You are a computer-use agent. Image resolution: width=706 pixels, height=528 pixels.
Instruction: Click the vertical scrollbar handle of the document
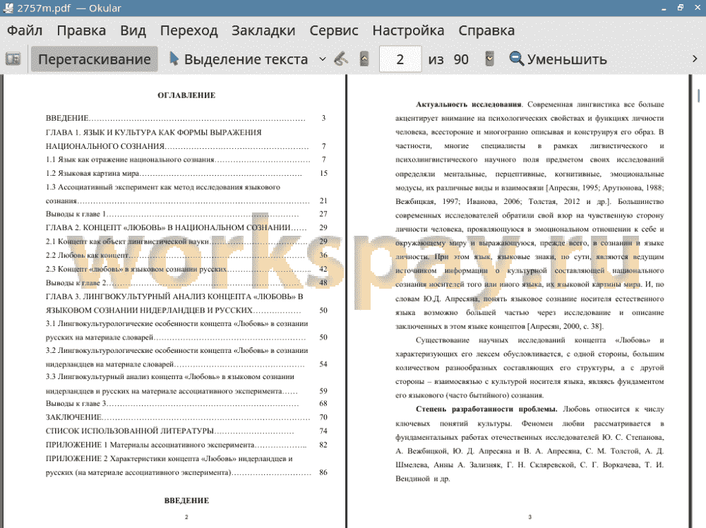[698, 95]
